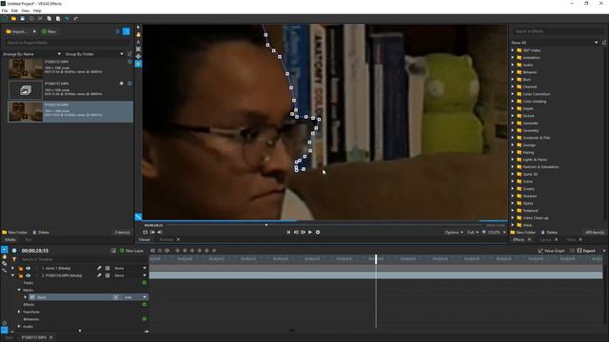609x342 pixels.
Task: Expand the Blurs effects folder
Action: [x=513, y=80]
